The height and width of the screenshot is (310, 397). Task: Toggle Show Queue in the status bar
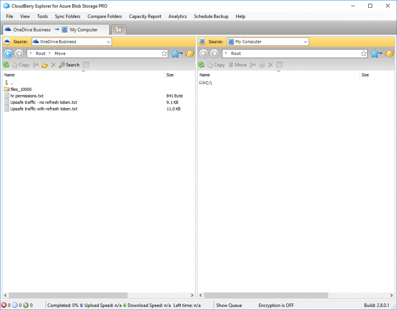(x=229, y=305)
